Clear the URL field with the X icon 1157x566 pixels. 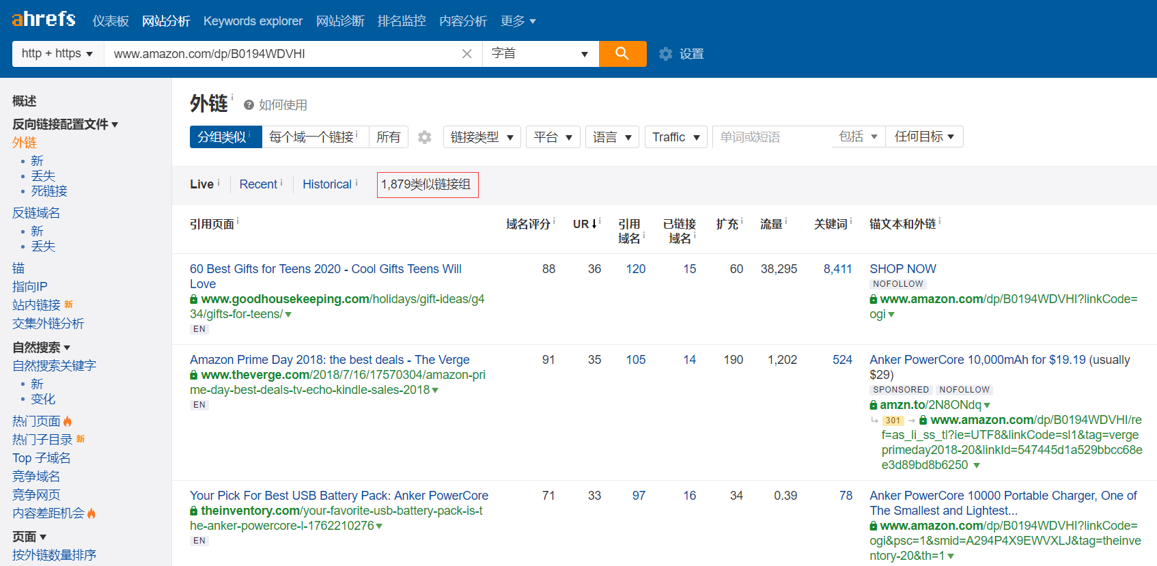click(467, 54)
